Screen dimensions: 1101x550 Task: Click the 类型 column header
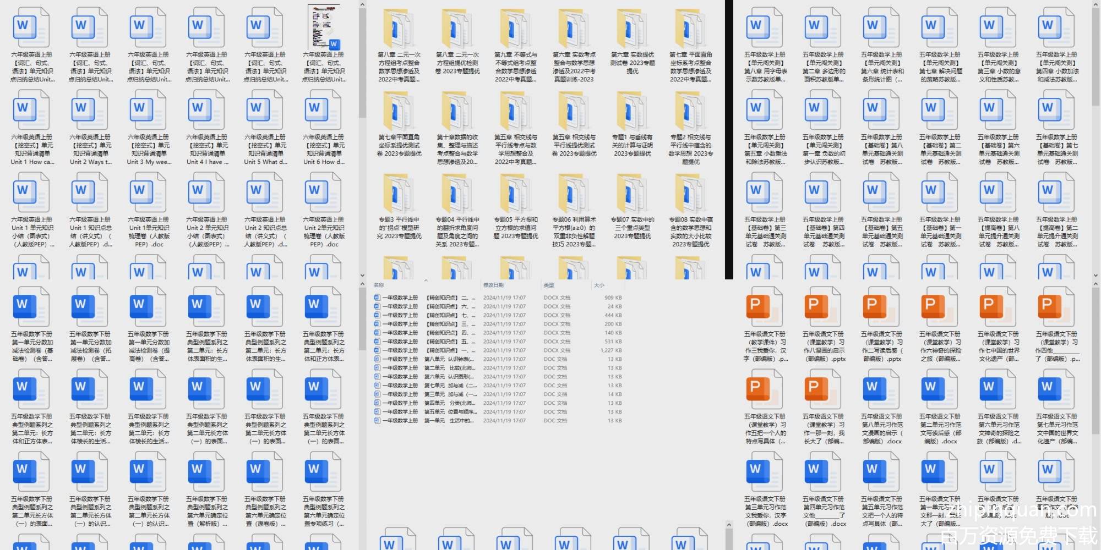coord(549,285)
